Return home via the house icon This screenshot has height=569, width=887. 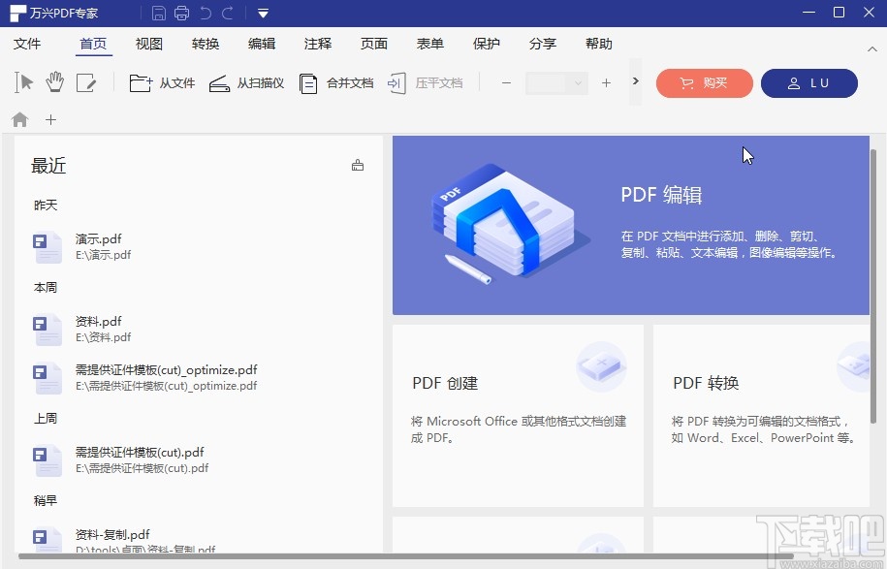point(18,119)
